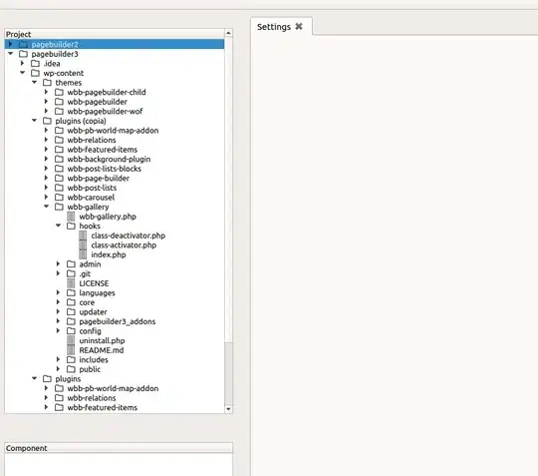This screenshot has width=538, height=476.
Task: Click the wbb-gallery folder icon
Action: point(60,207)
